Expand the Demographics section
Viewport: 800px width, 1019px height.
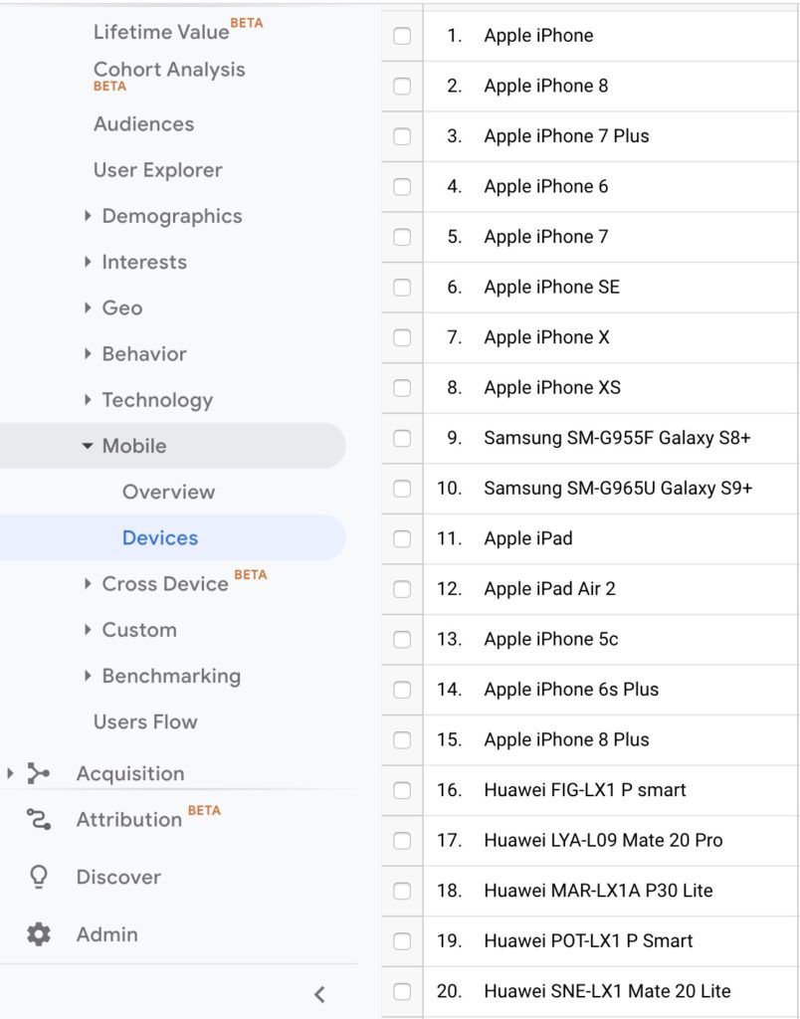(x=89, y=216)
